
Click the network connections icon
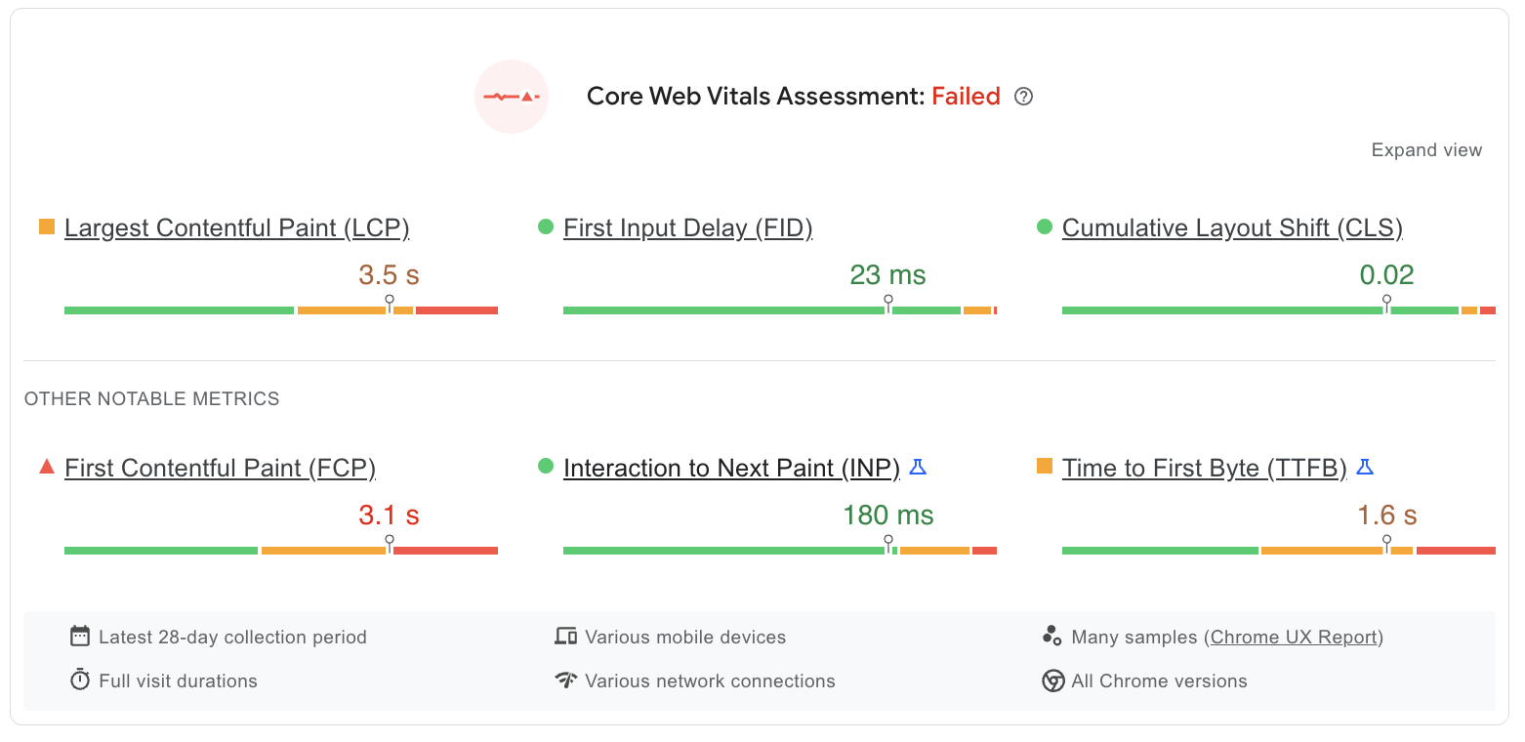point(566,680)
